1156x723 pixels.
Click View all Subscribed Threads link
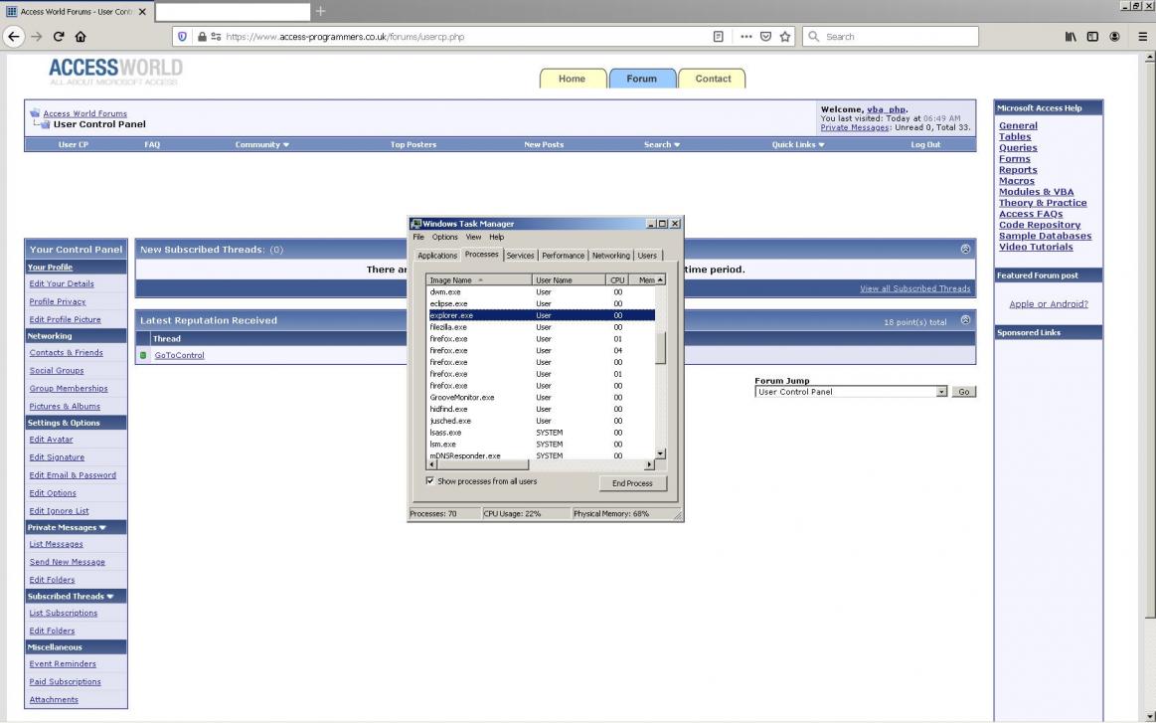point(914,288)
